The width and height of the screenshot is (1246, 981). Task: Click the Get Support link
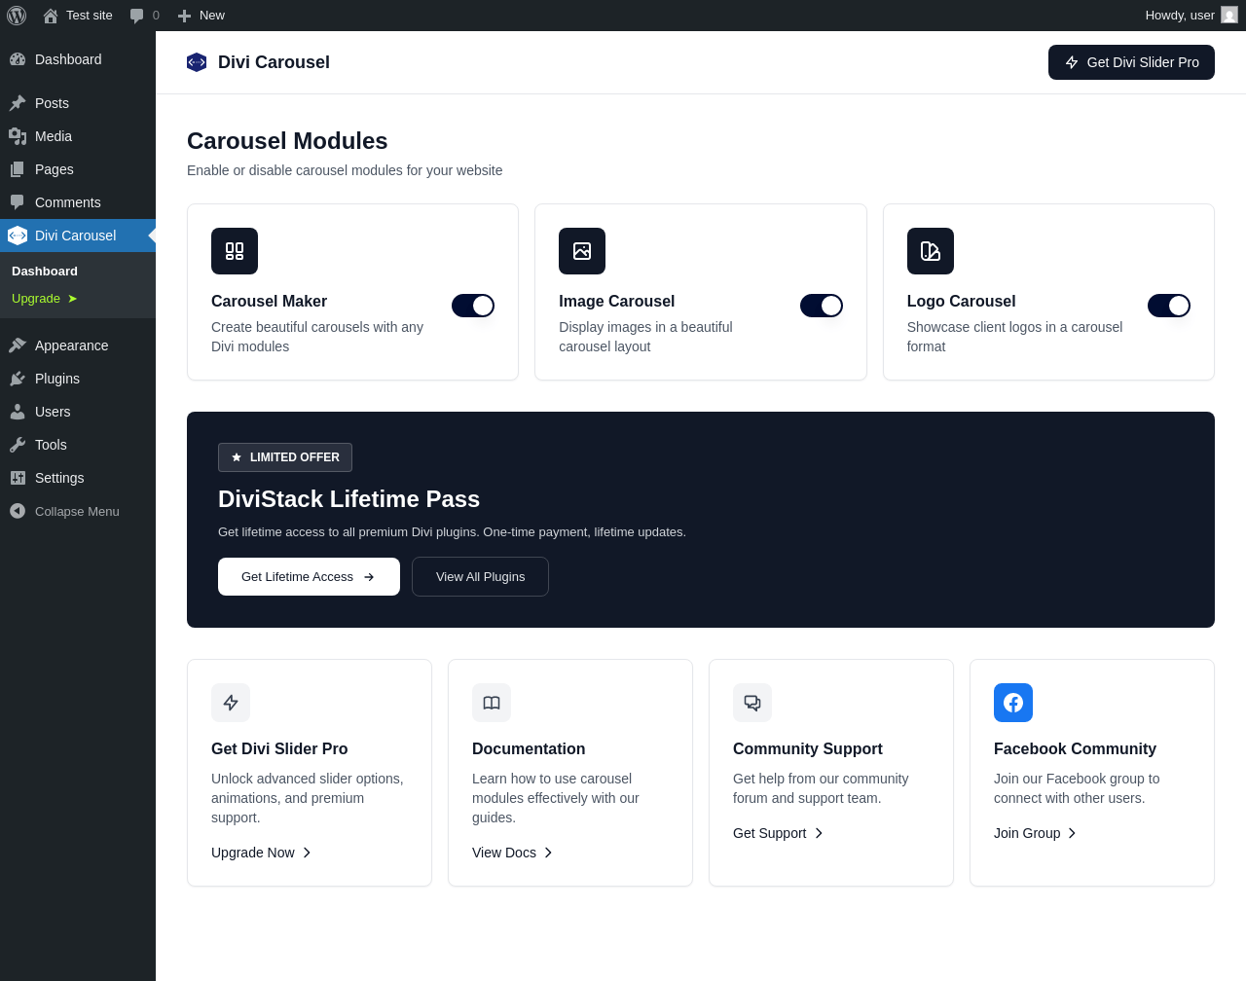pos(778,833)
